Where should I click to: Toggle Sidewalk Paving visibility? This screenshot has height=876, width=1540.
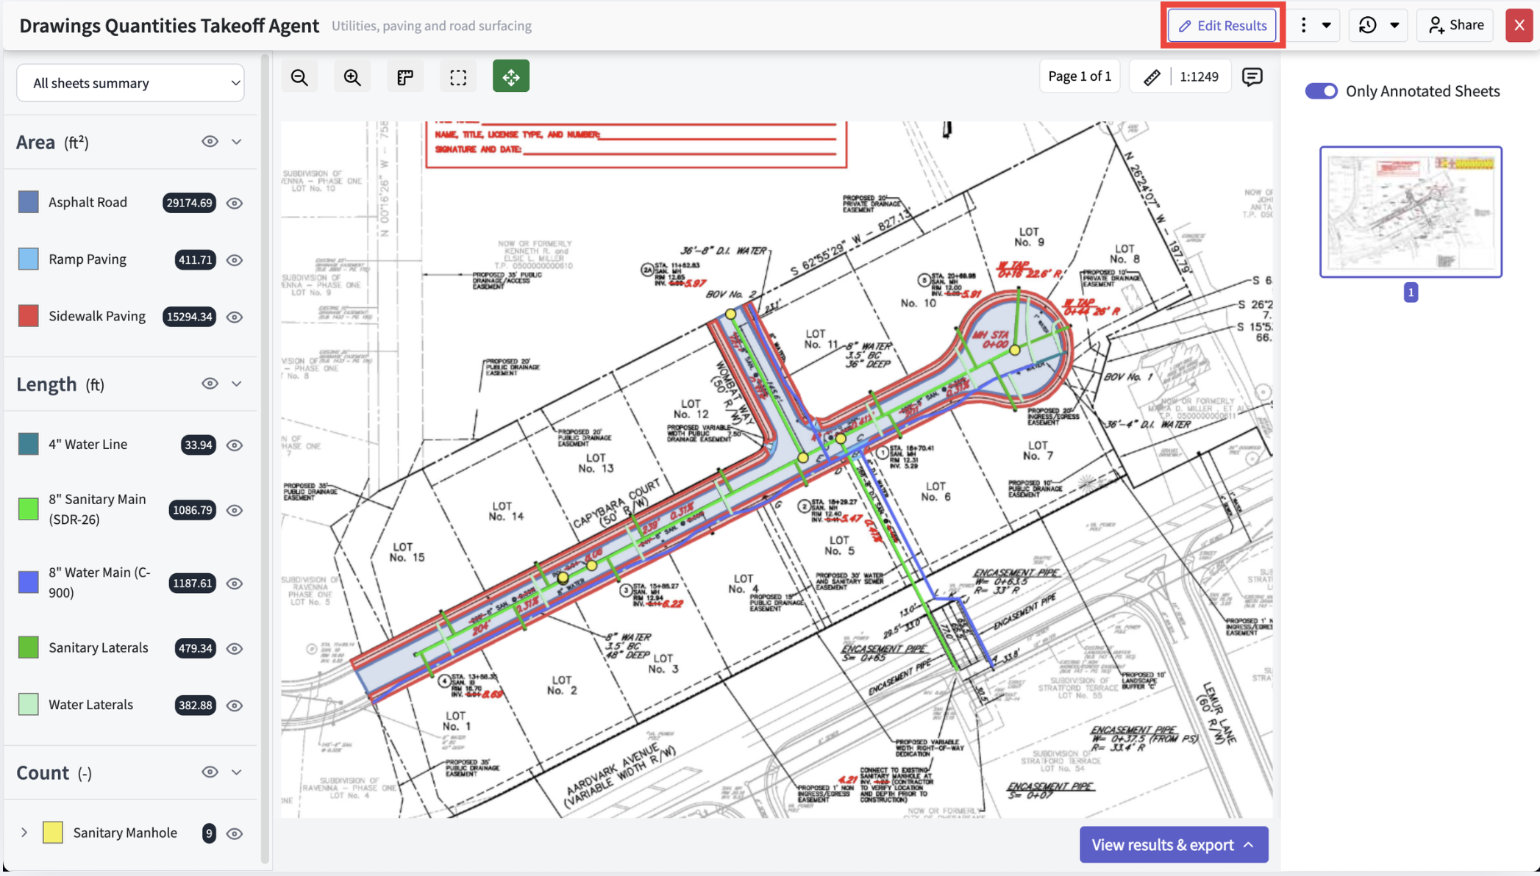(235, 317)
